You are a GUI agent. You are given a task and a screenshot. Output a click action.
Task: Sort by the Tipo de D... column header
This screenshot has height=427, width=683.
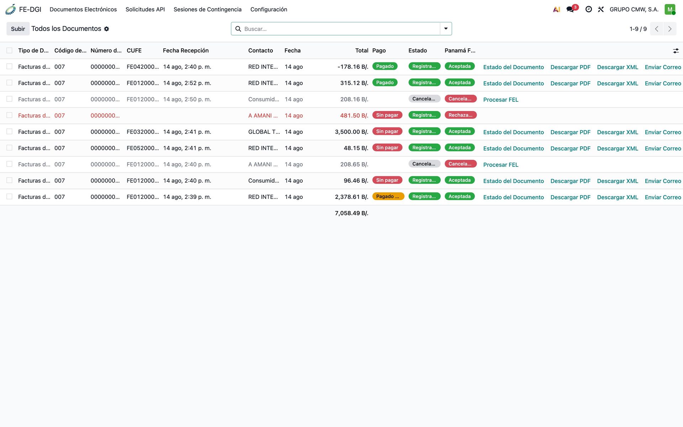click(x=33, y=51)
